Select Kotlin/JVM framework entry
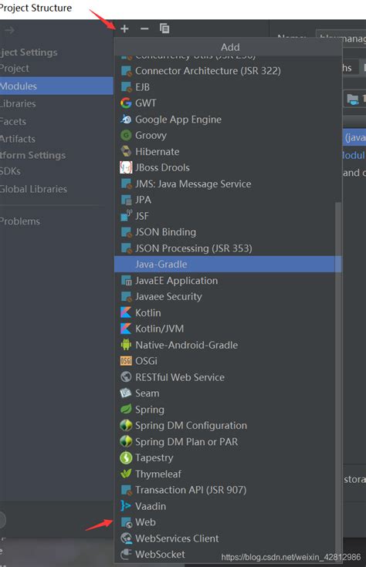This screenshot has width=366, height=567. 229,329
